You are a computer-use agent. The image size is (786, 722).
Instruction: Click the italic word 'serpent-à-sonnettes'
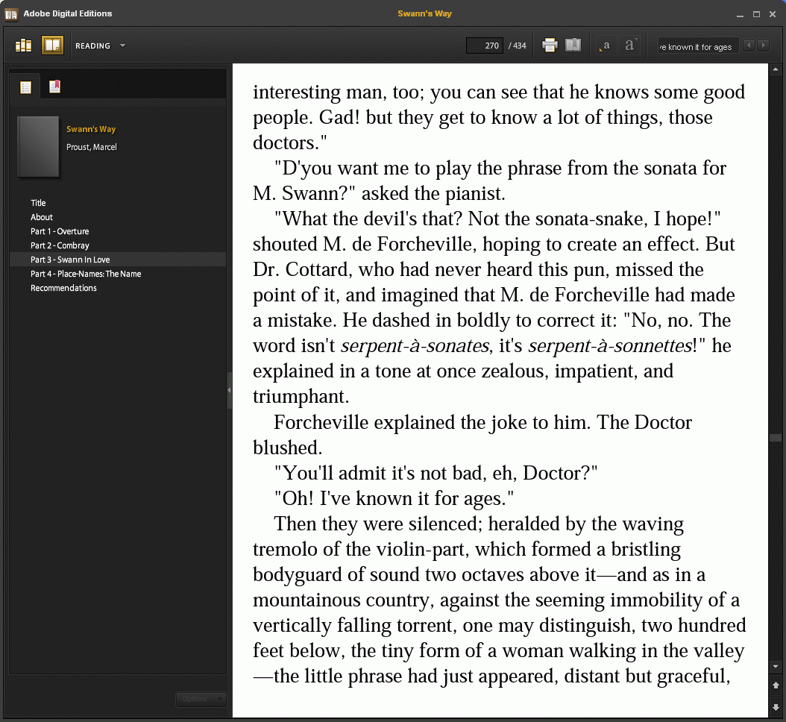point(610,346)
